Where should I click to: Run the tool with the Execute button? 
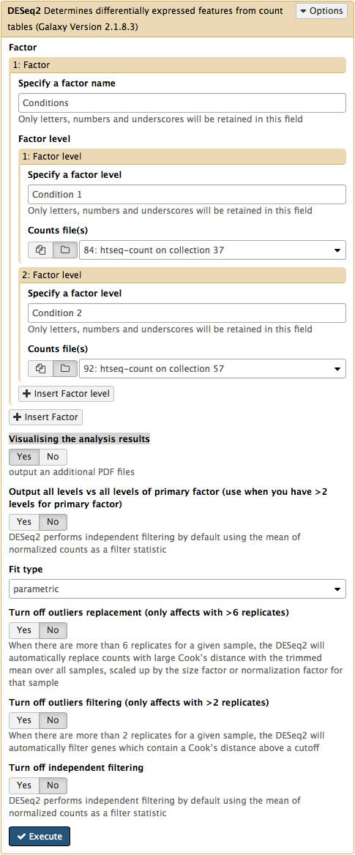(x=40, y=837)
